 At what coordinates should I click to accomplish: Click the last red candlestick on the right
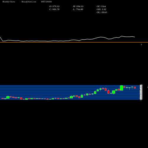135,88
